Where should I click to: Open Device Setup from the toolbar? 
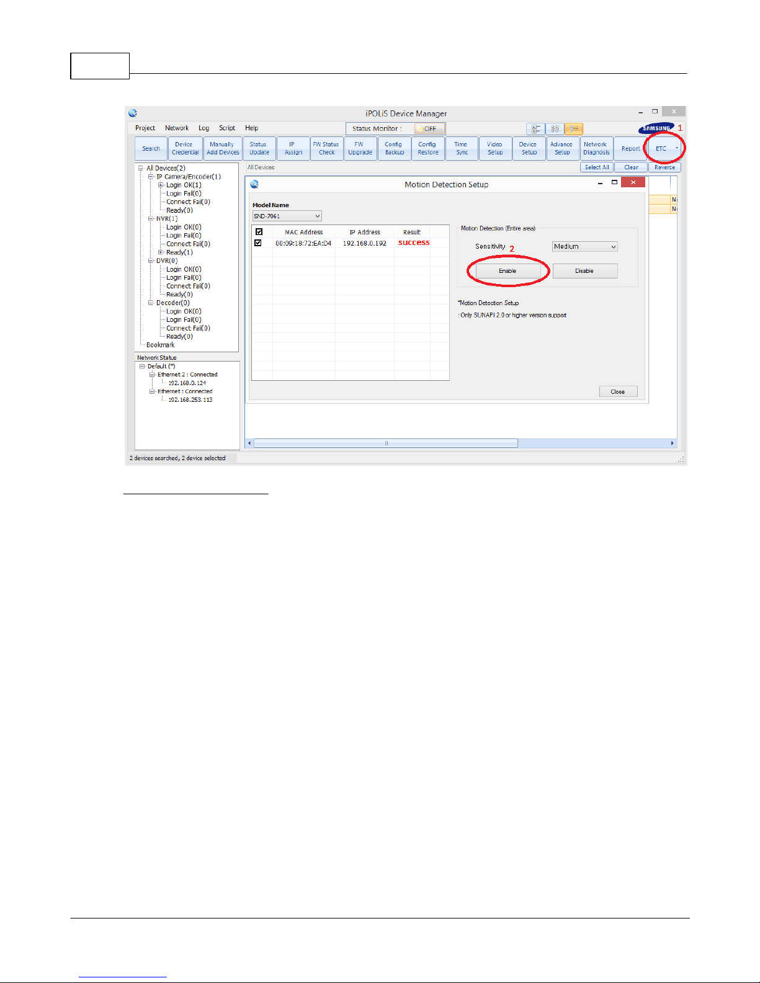point(529,149)
